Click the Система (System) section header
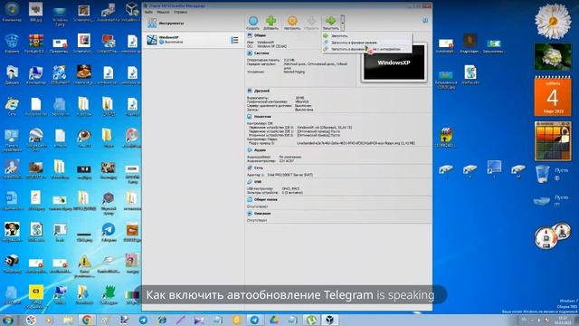 (x=261, y=53)
